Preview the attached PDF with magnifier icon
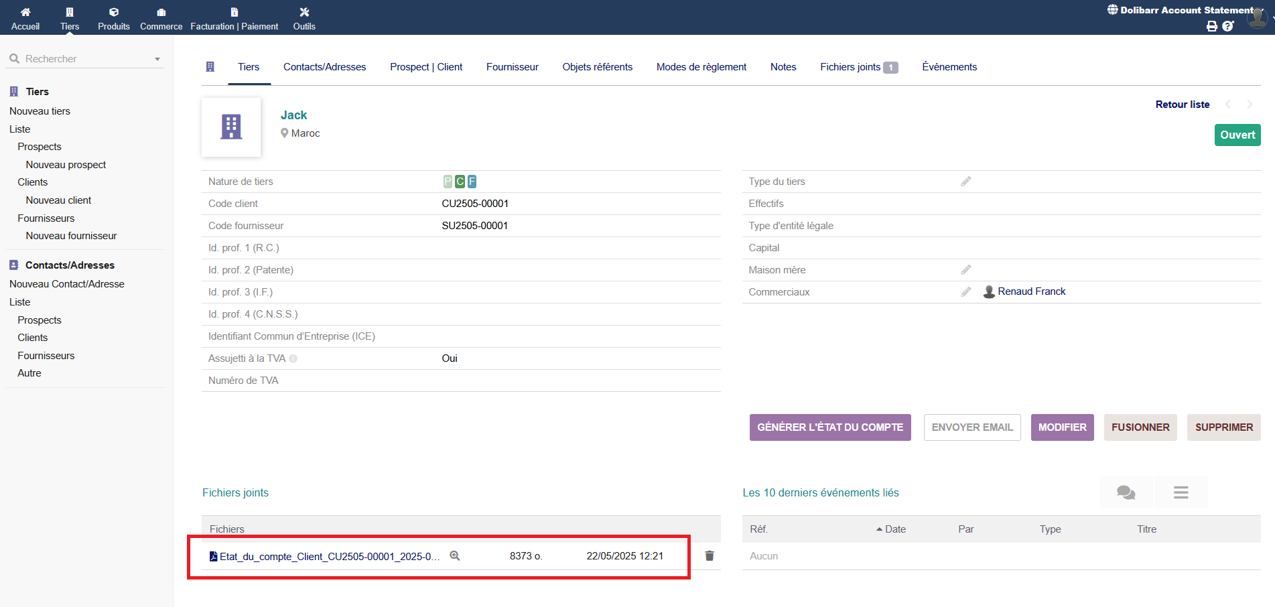Image resolution: width=1275 pixels, height=607 pixels. tap(455, 556)
